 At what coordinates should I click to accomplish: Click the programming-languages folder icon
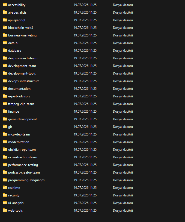[5, 180]
